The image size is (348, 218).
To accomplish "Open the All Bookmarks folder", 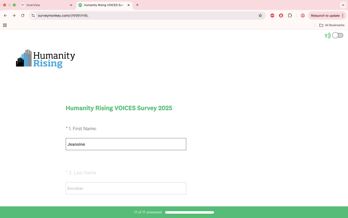I will [332, 25].
